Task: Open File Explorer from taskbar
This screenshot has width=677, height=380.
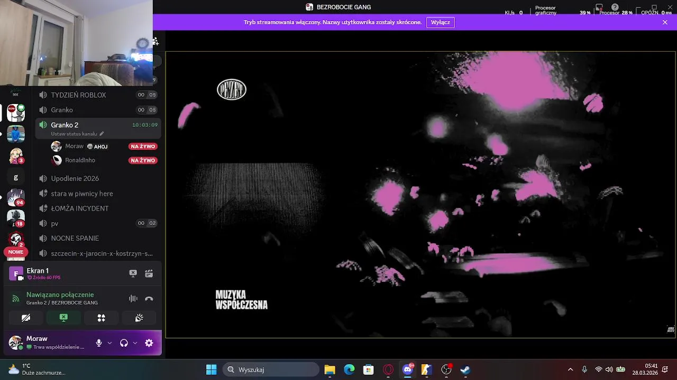Action: point(330,369)
